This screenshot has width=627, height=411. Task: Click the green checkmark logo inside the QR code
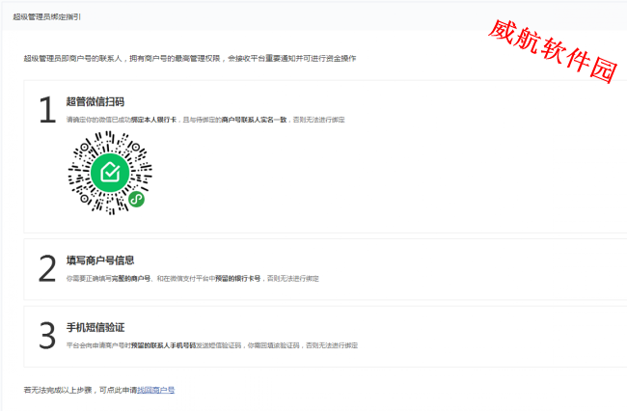point(110,173)
